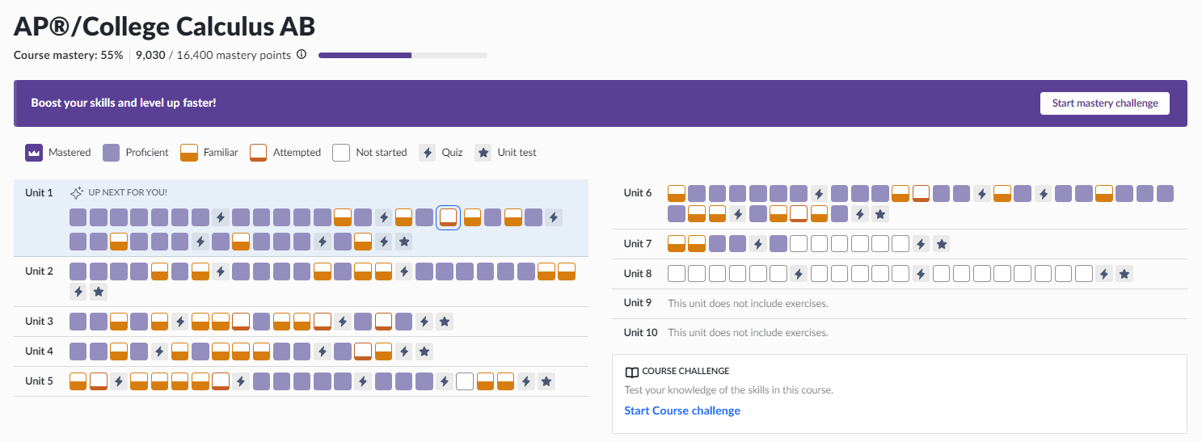
Task: Open the Unit 2 heading link
Action: coord(39,272)
